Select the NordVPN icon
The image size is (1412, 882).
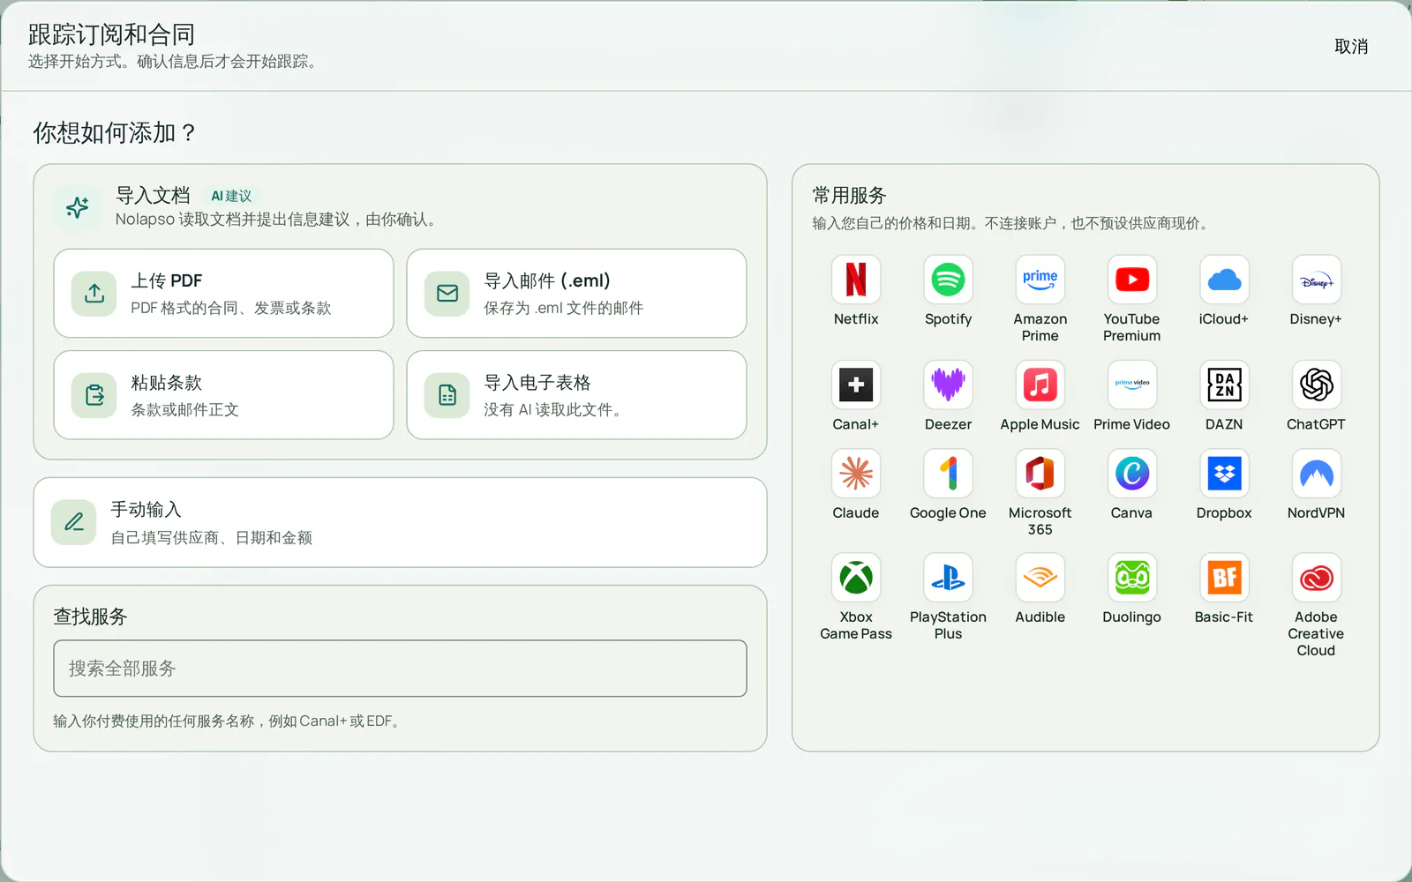click(x=1316, y=474)
